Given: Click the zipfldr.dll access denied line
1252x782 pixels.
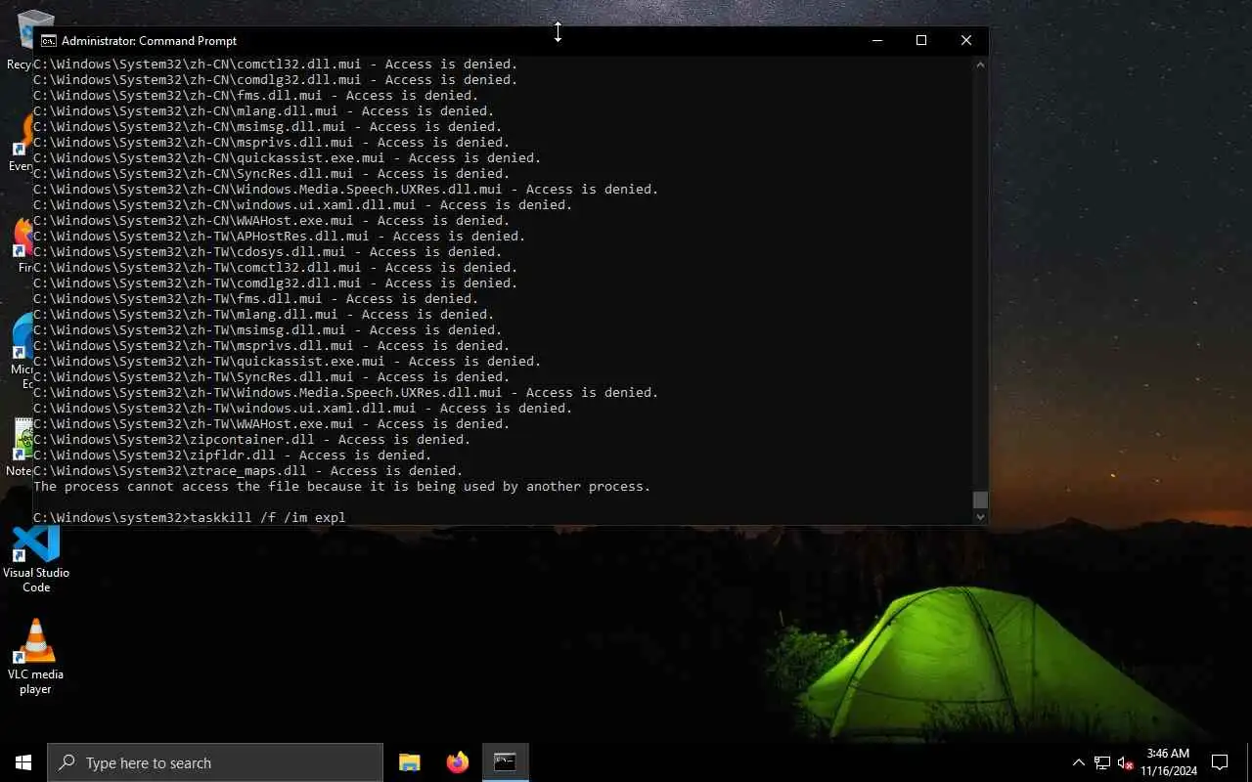Looking at the screenshot, I should pyautogui.click(x=233, y=455).
